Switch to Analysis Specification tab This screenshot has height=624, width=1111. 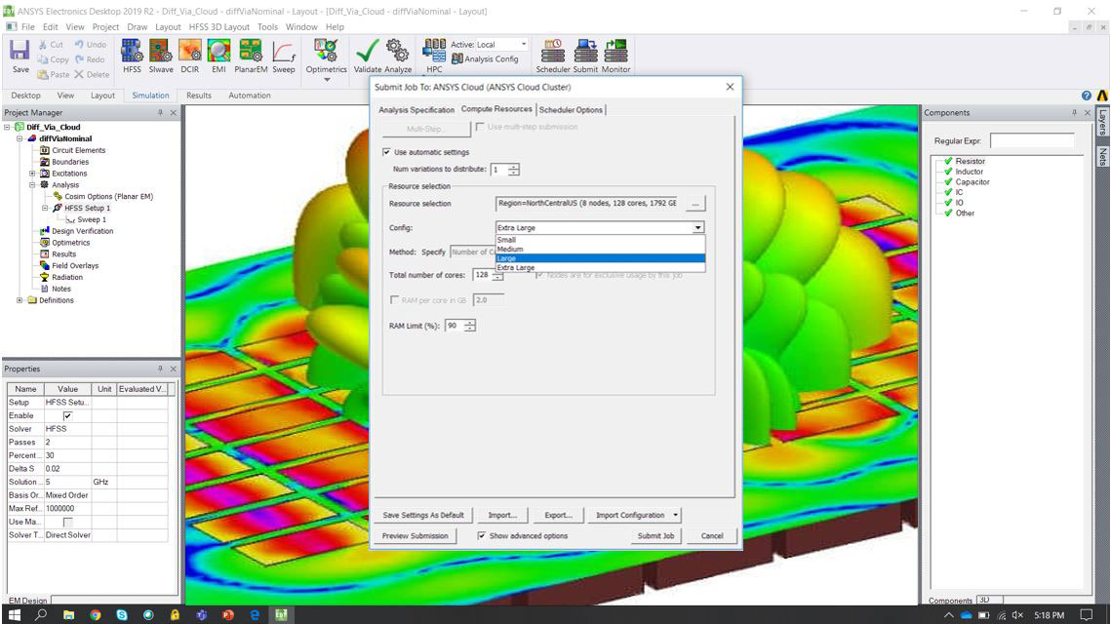[x=416, y=110]
